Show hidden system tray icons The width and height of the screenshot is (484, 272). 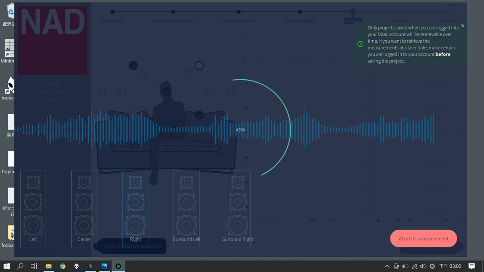click(387, 266)
